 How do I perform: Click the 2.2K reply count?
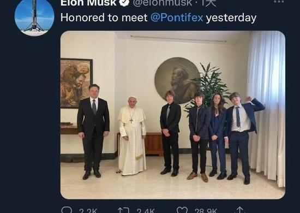click(x=88, y=211)
